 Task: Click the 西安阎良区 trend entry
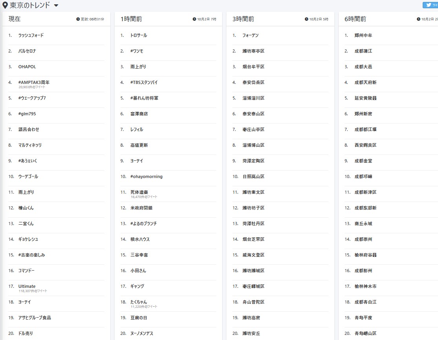pos(365,145)
